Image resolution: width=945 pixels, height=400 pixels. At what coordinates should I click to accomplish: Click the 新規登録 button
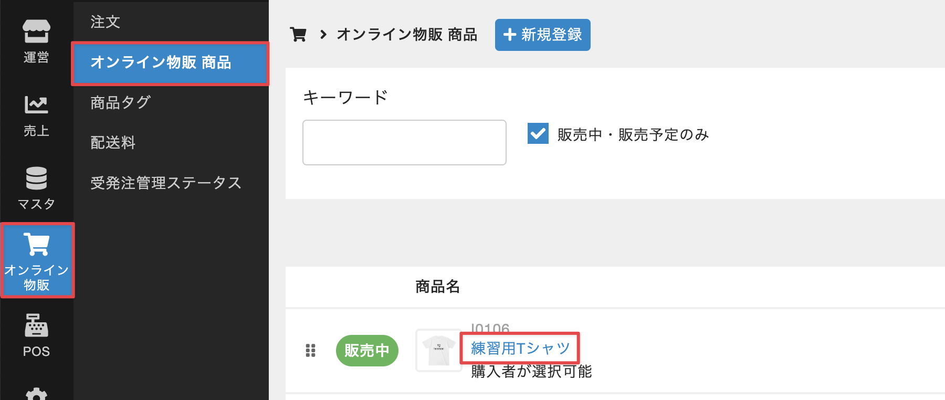click(542, 35)
